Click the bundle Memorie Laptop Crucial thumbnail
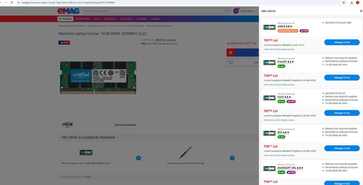 pyautogui.click(x=86, y=152)
